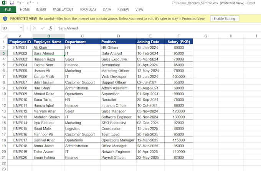Click the Position header cell
Image resolution: width=261 pixels, height=171 pixels.
coord(119,42)
